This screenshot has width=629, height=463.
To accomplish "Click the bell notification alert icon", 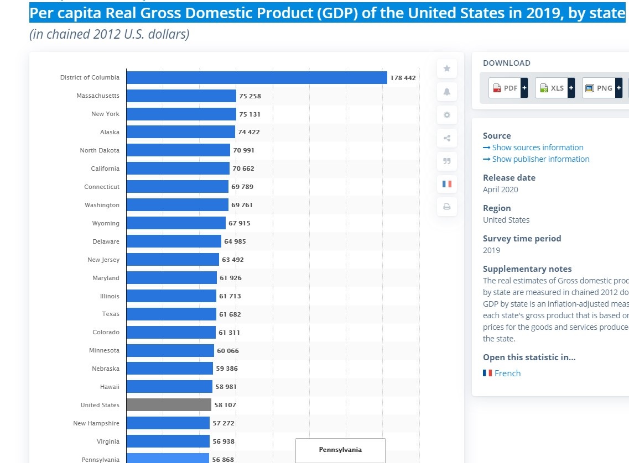I will [x=446, y=92].
